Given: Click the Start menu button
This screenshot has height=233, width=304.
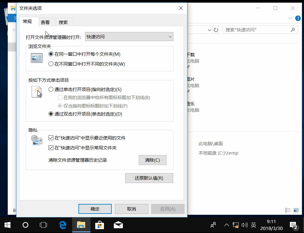Looking at the screenshot, I should click(x=7, y=225).
